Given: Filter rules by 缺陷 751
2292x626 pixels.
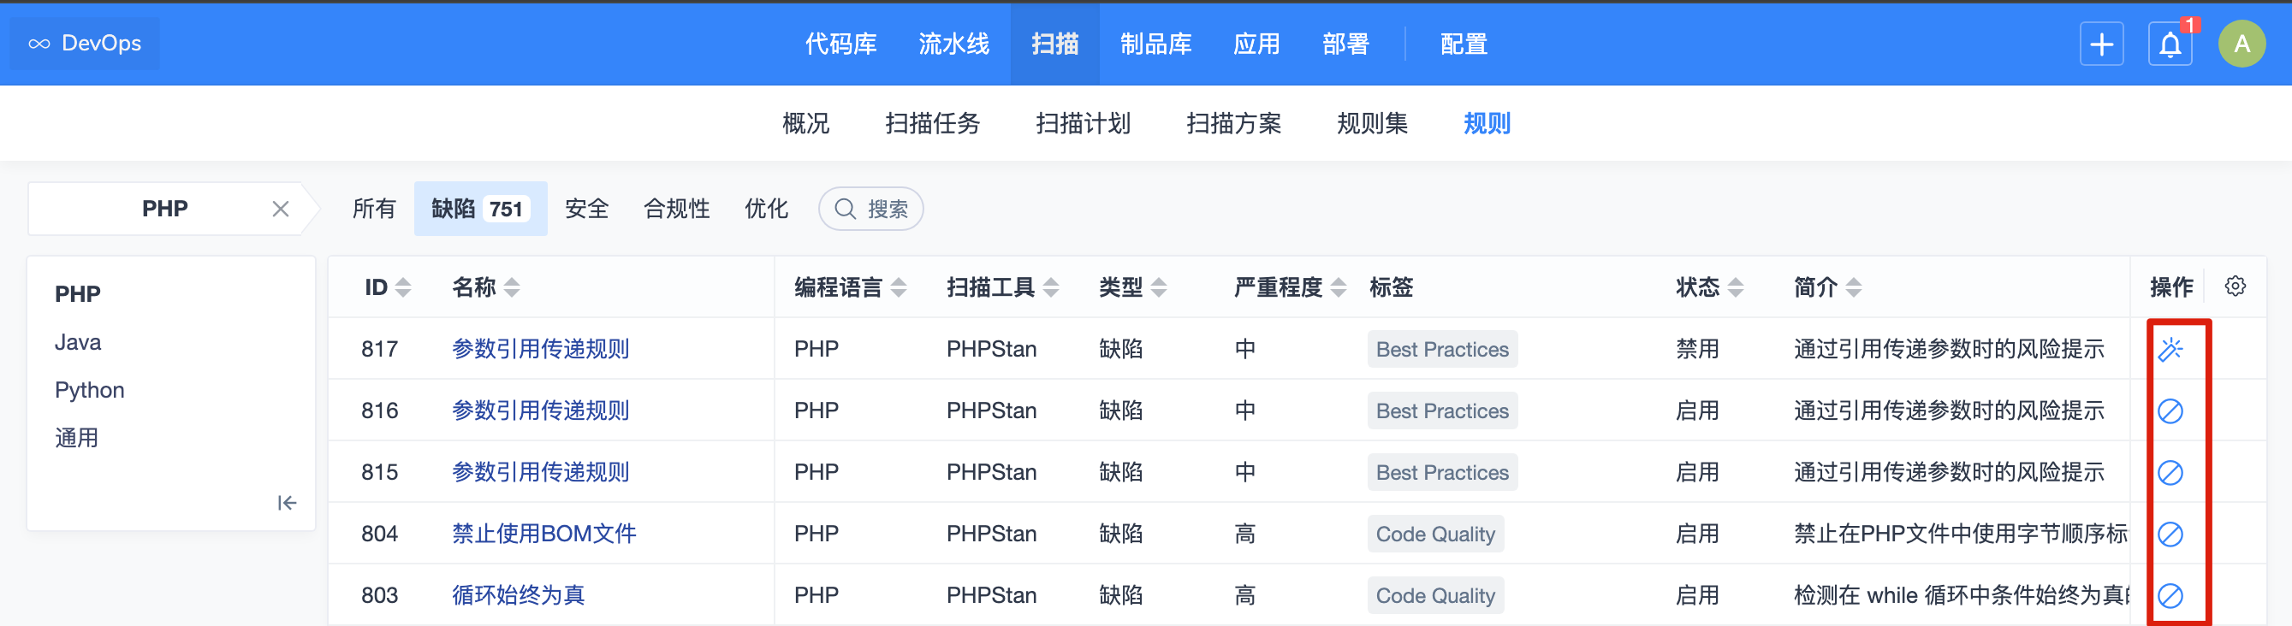Looking at the screenshot, I should (480, 209).
